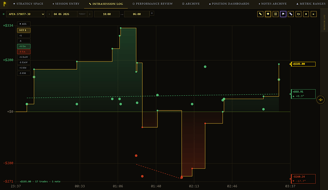Toggle the +$ series filter
328x190 pixels.
pos(24,36)
